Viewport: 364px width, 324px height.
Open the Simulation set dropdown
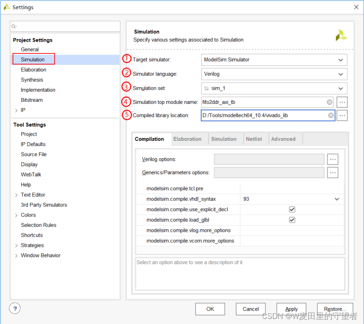[274, 88]
